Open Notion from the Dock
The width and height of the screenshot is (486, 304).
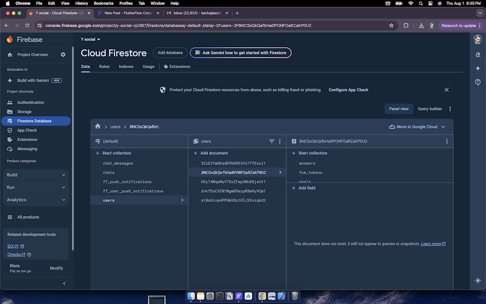229,296
